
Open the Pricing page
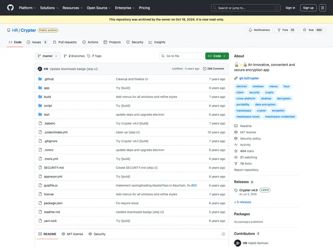coord(144,8)
